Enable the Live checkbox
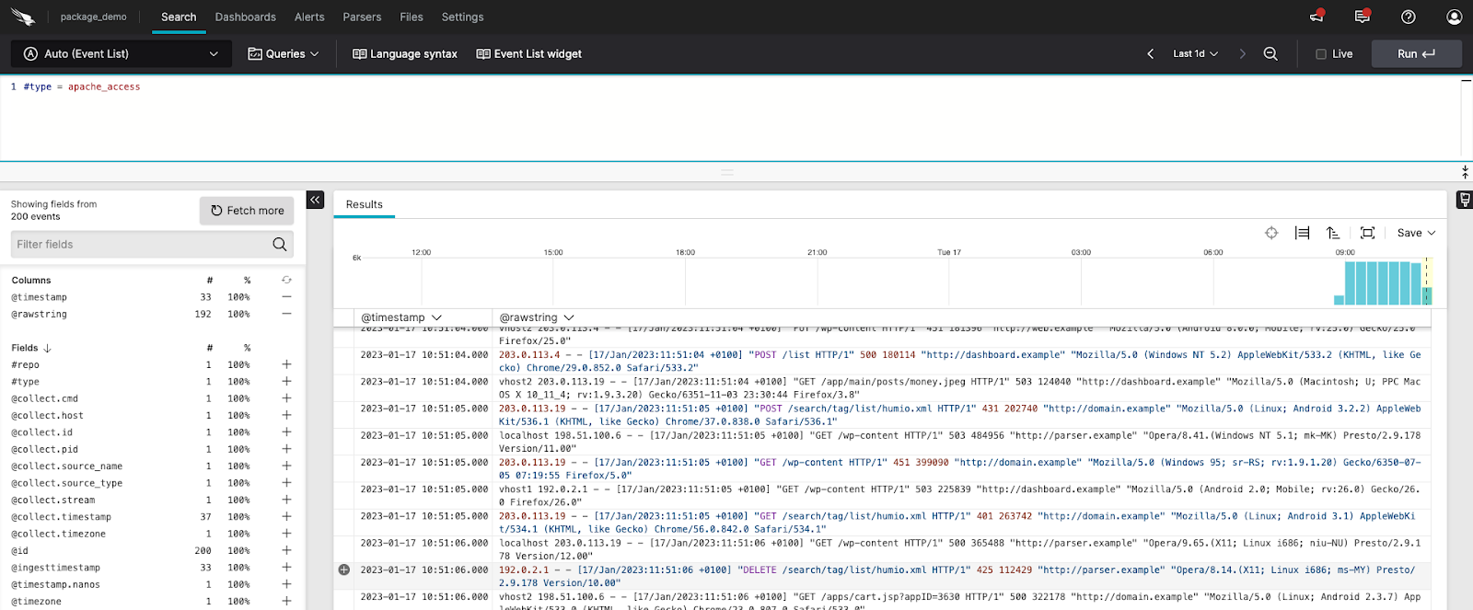The width and height of the screenshot is (1473, 610). click(x=1321, y=54)
